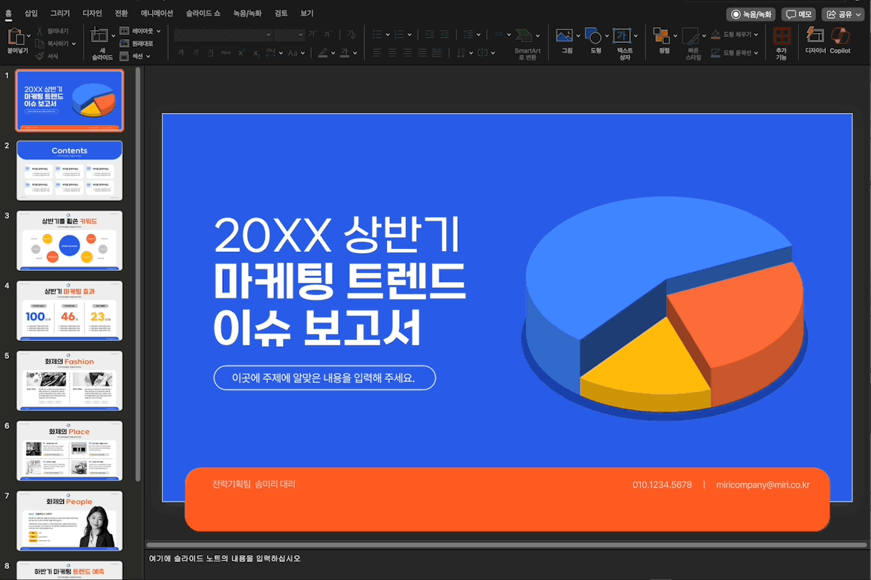
Task: Open Quick Styles (빠른 스타일) gallery
Action: [690, 37]
